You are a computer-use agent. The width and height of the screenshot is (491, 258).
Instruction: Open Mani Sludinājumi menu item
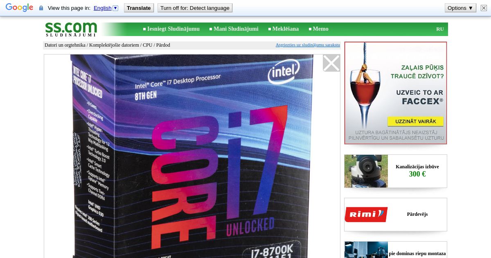point(236,29)
